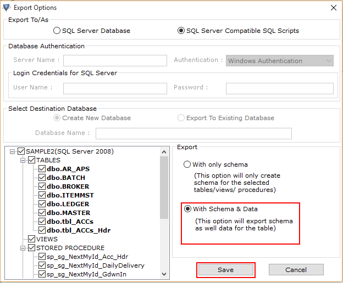Select SQL Server Database radio option
The height and width of the screenshot is (283, 343).
point(57,31)
